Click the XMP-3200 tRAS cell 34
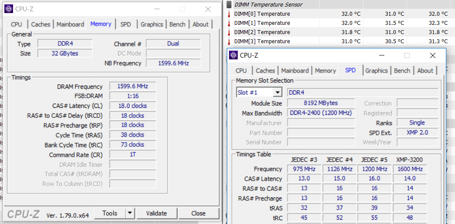This screenshot has width=455, height=224. pyautogui.click(x=410, y=208)
